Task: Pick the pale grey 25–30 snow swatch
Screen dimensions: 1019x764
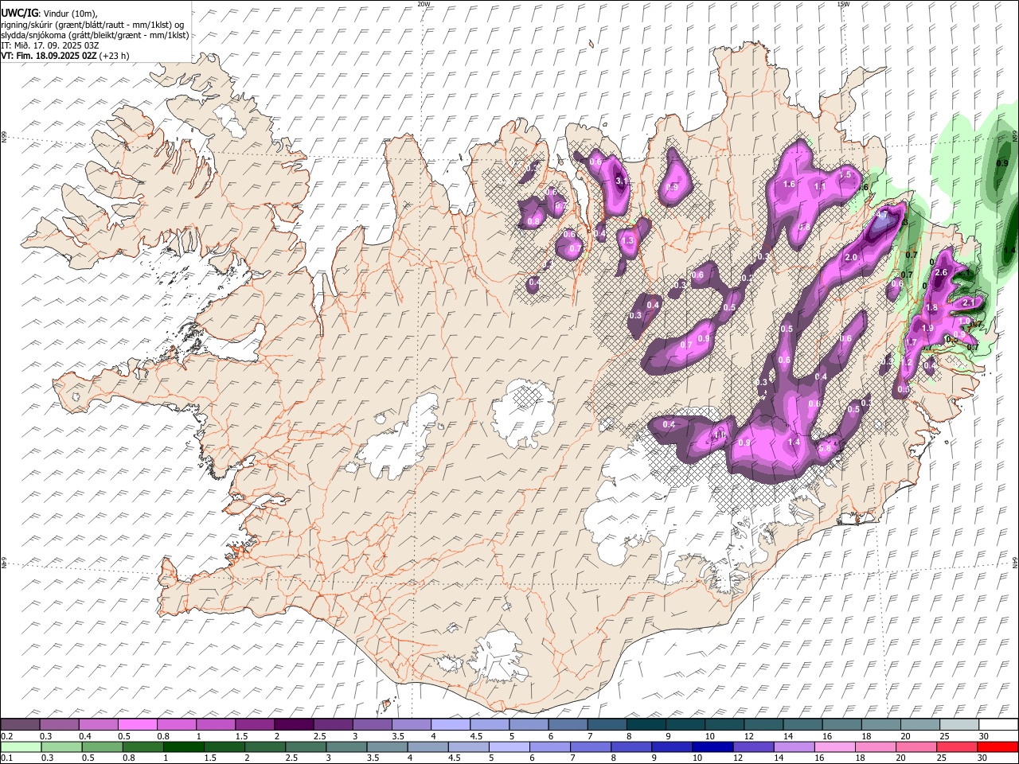Action: pyautogui.click(x=959, y=725)
